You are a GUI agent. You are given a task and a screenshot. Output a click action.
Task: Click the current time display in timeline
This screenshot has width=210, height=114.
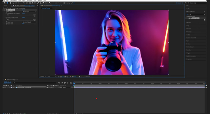pos(8,82)
